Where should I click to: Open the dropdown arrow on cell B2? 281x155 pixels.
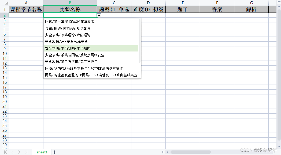click(x=99, y=15)
